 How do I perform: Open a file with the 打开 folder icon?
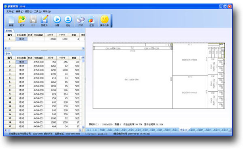tap(22, 21)
